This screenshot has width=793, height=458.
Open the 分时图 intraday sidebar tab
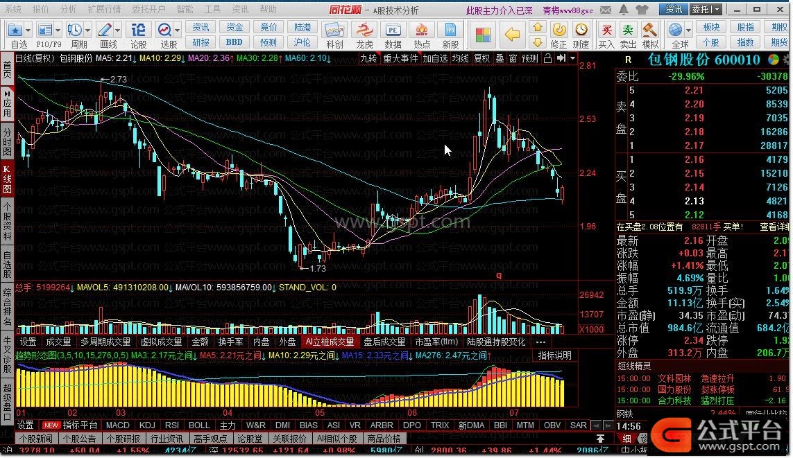[x=7, y=142]
